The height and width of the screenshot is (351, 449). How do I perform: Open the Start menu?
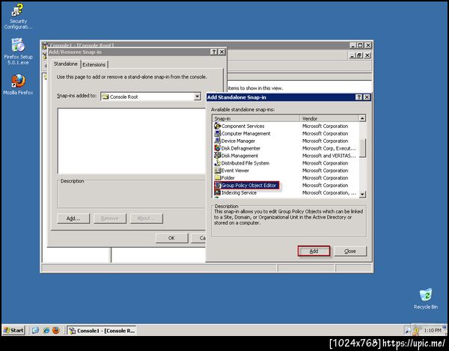click(13, 330)
